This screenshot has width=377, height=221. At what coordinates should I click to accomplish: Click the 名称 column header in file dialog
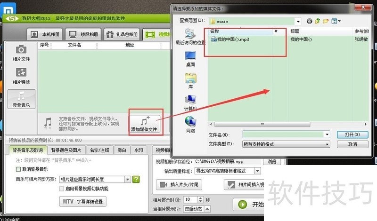coord(240,31)
